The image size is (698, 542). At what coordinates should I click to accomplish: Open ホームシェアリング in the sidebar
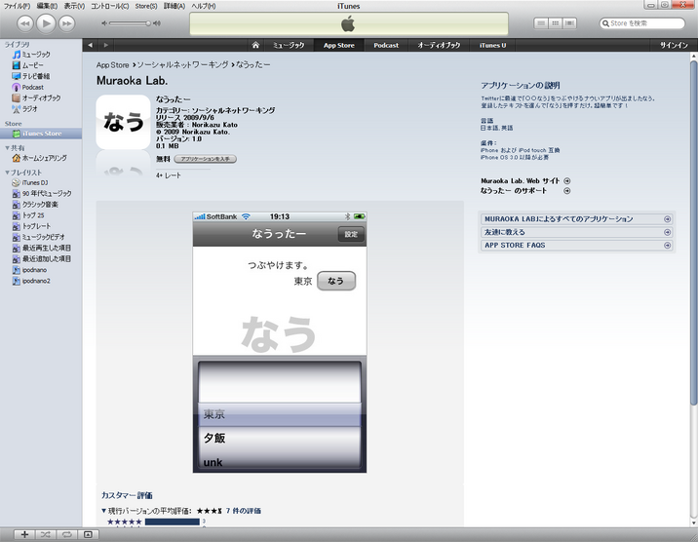click(x=40, y=158)
